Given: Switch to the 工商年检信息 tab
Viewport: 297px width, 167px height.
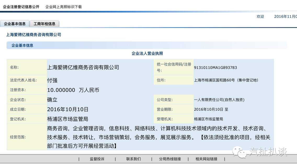Looking at the screenshot, I should pyautogui.click(x=45, y=23).
